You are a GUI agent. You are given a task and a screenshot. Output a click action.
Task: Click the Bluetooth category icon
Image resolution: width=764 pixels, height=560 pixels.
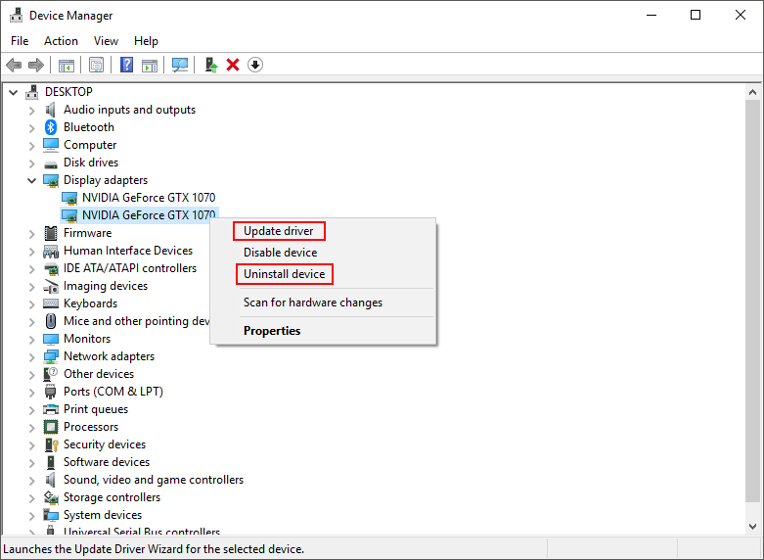point(51,127)
